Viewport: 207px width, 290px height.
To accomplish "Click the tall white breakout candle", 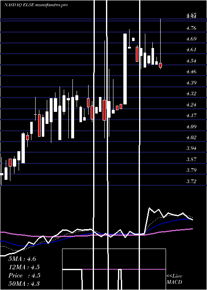I will (125, 69).
